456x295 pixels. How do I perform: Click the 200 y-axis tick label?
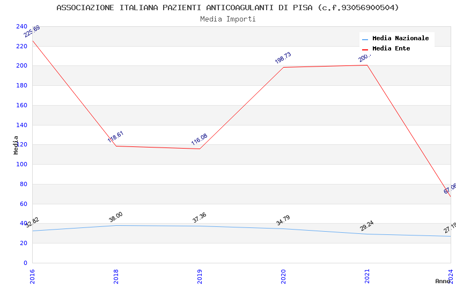point(21,65)
